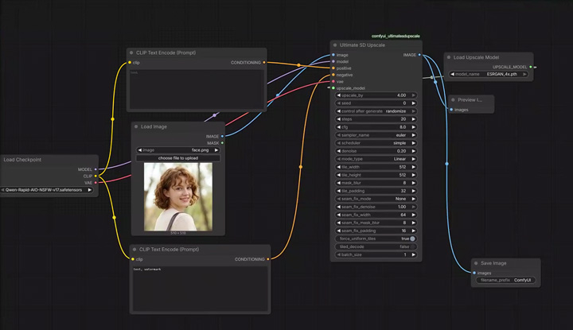Decrease cfg value with left arrow
Image resolution: width=573 pixels, height=330 pixels.
point(338,127)
